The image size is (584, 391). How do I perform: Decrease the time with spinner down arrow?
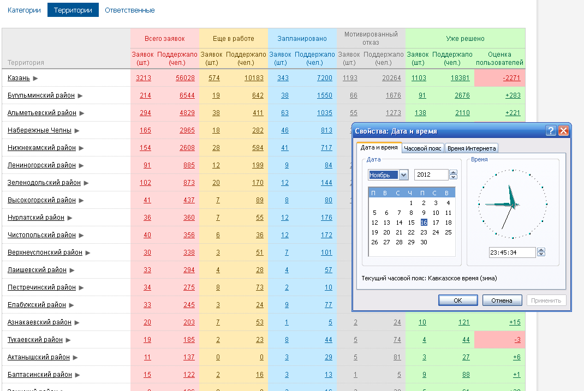541,255
